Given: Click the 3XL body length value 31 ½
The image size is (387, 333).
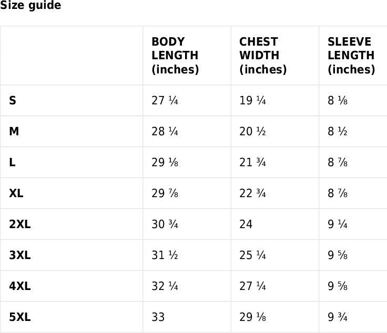Looking at the screenshot, I should (165, 255).
